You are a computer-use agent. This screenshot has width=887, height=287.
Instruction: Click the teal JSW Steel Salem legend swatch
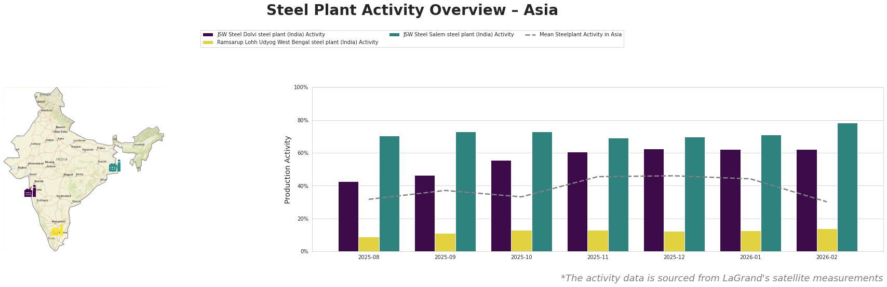[x=394, y=35]
